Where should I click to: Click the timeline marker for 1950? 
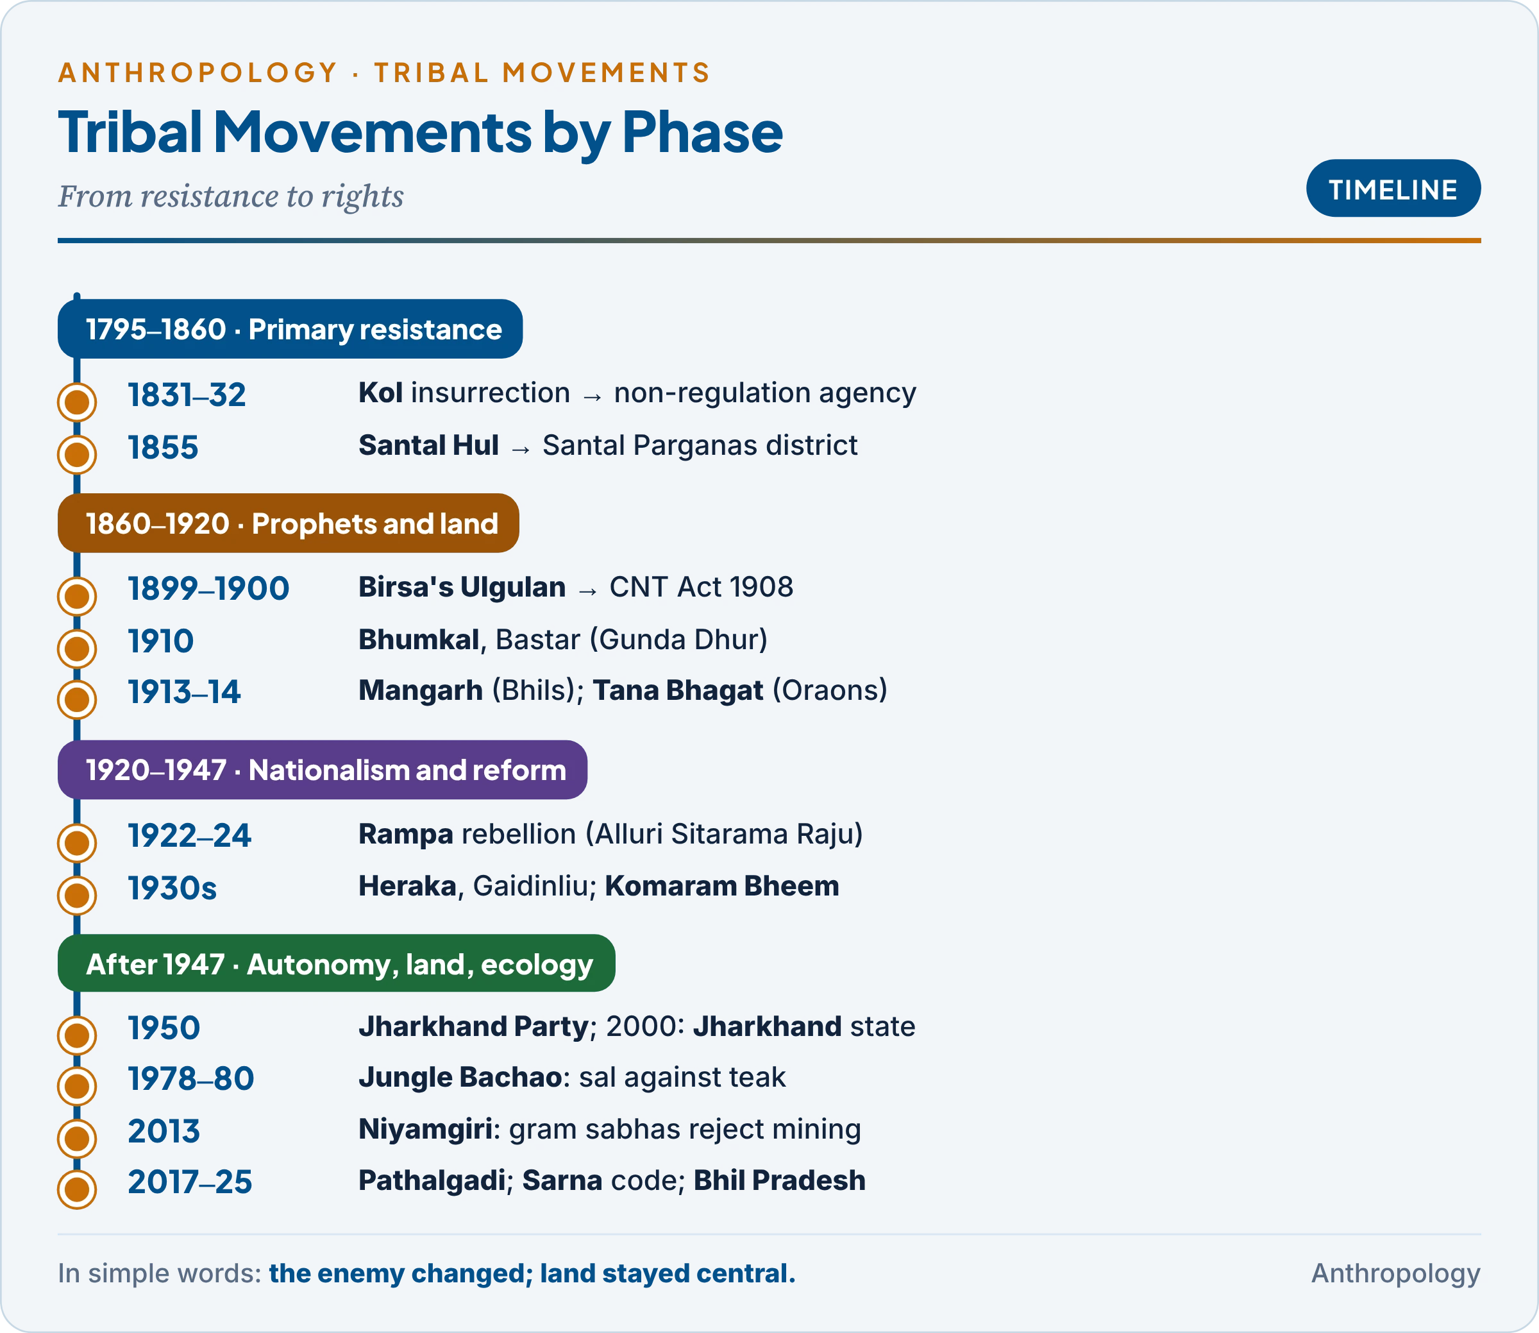78,1035
